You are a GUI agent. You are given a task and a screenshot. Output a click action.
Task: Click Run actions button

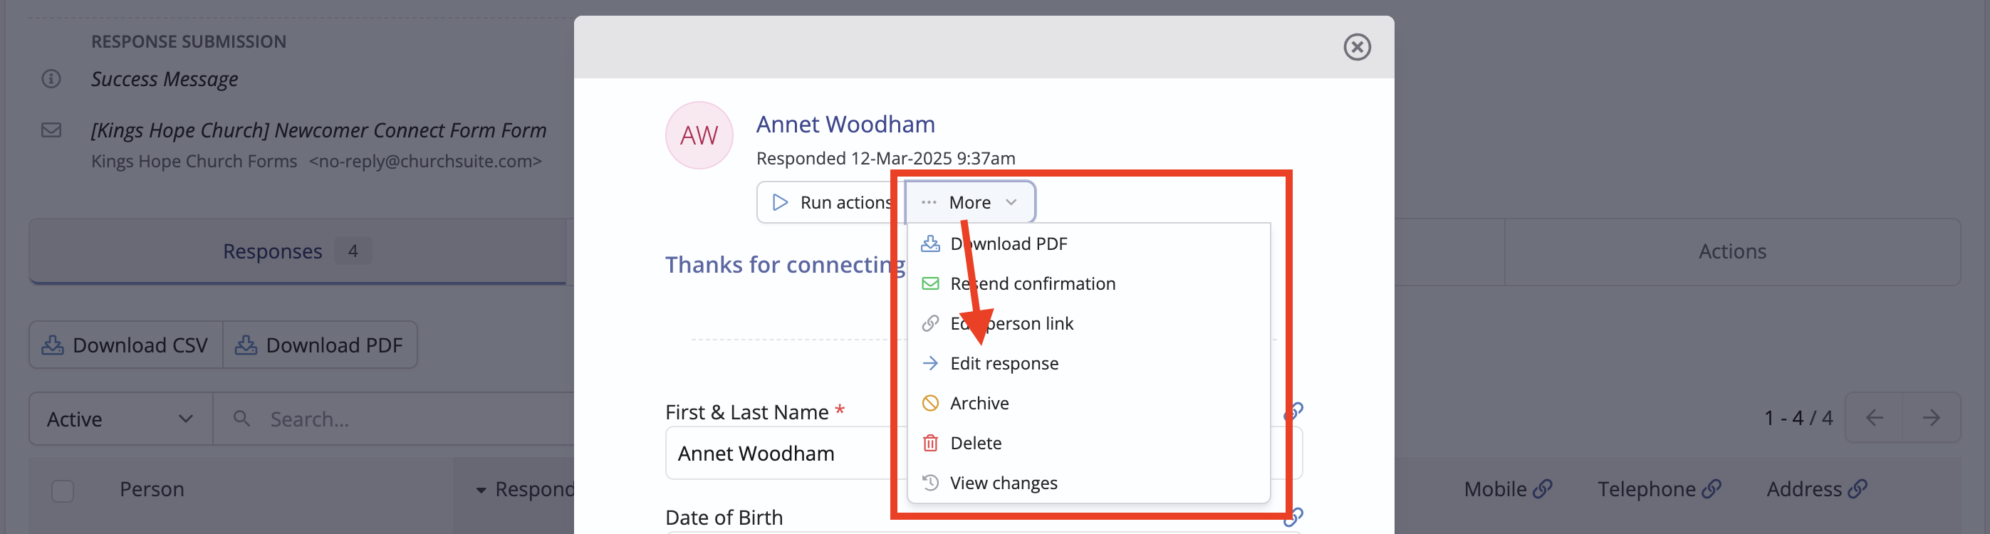(831, 202)
